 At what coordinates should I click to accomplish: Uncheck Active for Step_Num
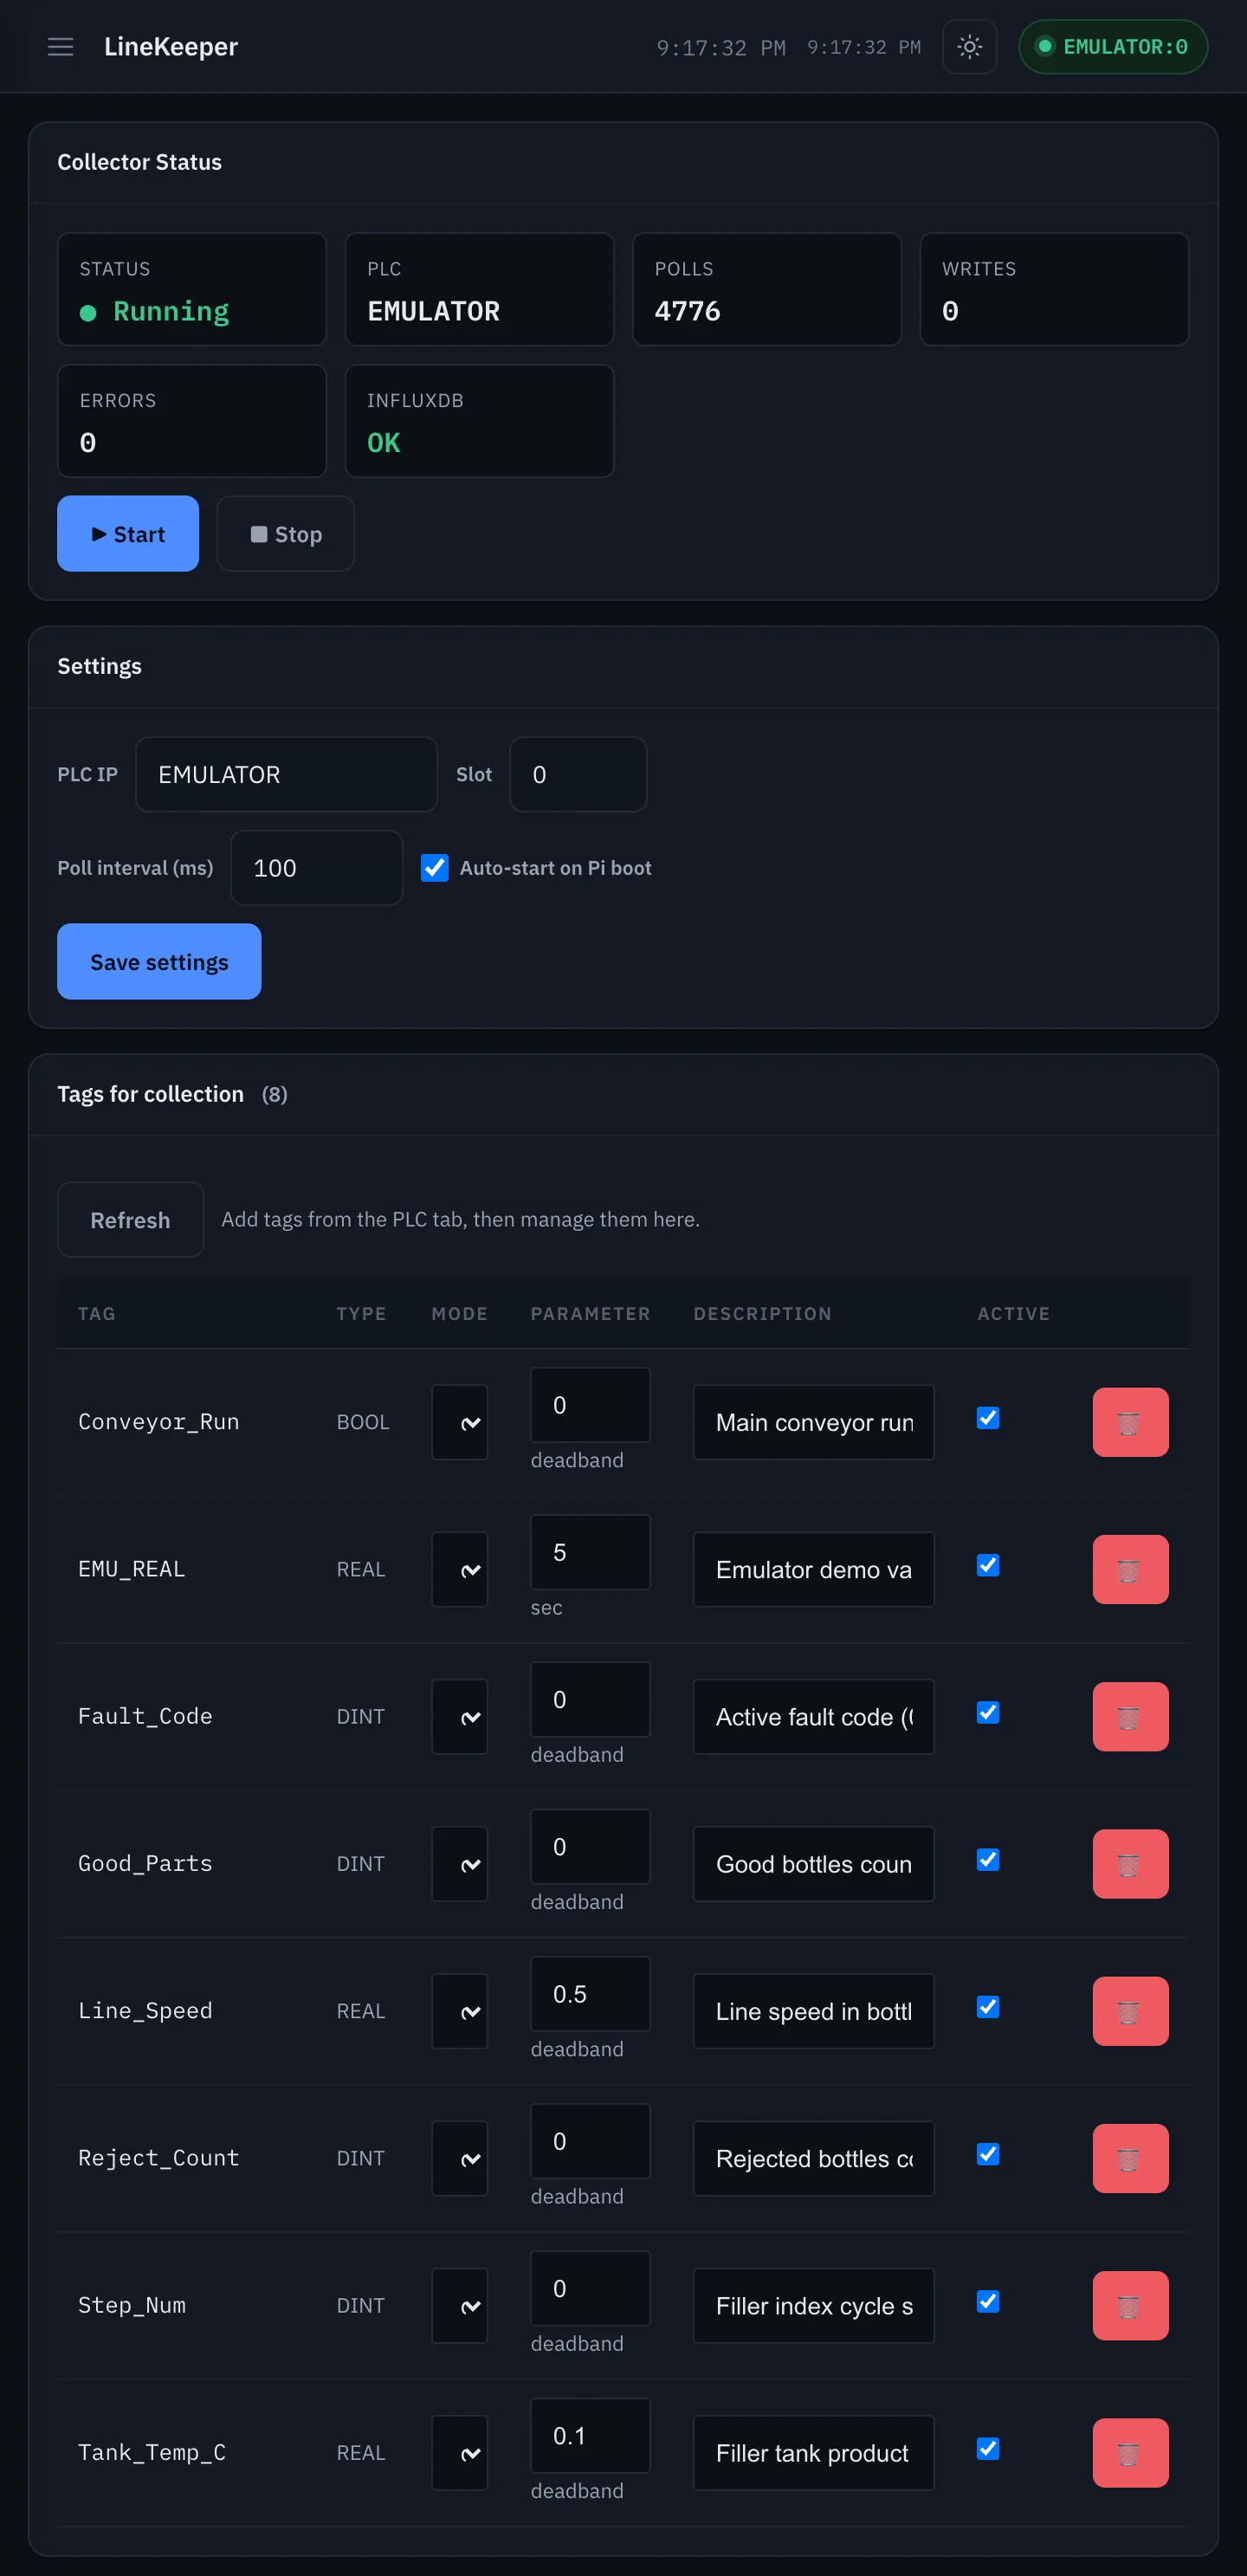[987, 2301]
